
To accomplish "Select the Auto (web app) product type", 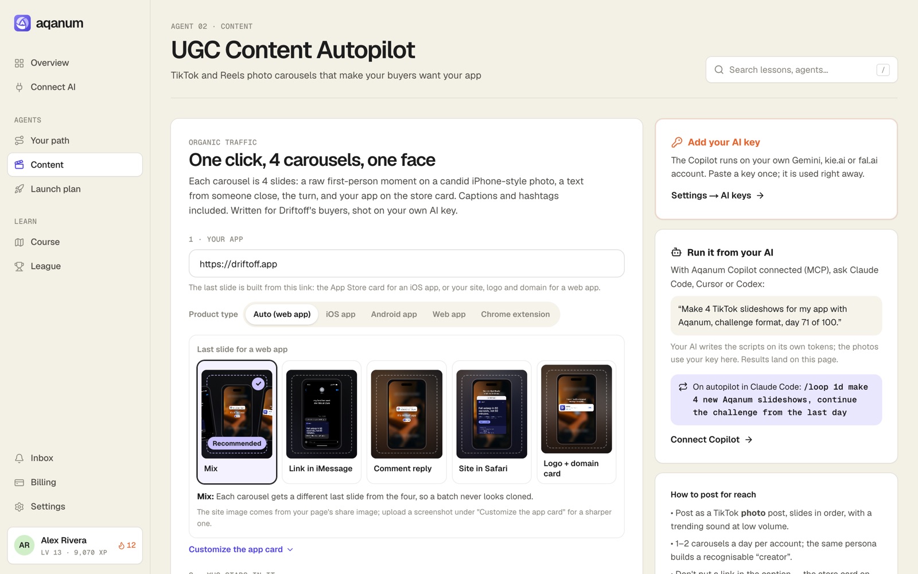I will click(282, 314).
